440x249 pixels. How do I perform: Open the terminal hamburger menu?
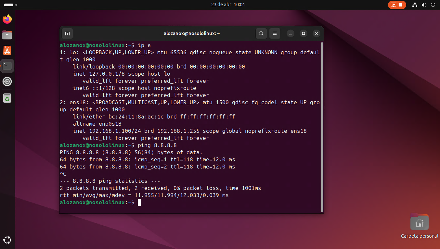coord(275,33)
